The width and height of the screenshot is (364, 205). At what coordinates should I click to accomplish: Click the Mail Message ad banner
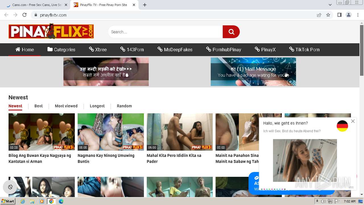[x=253, y=72]
